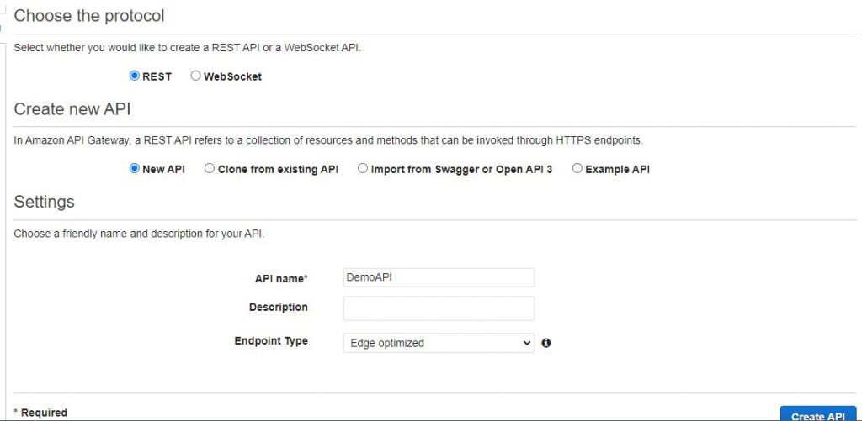Select the New API radio button
The height and width of the screenshot is (421, 862).
click(134, 169)
